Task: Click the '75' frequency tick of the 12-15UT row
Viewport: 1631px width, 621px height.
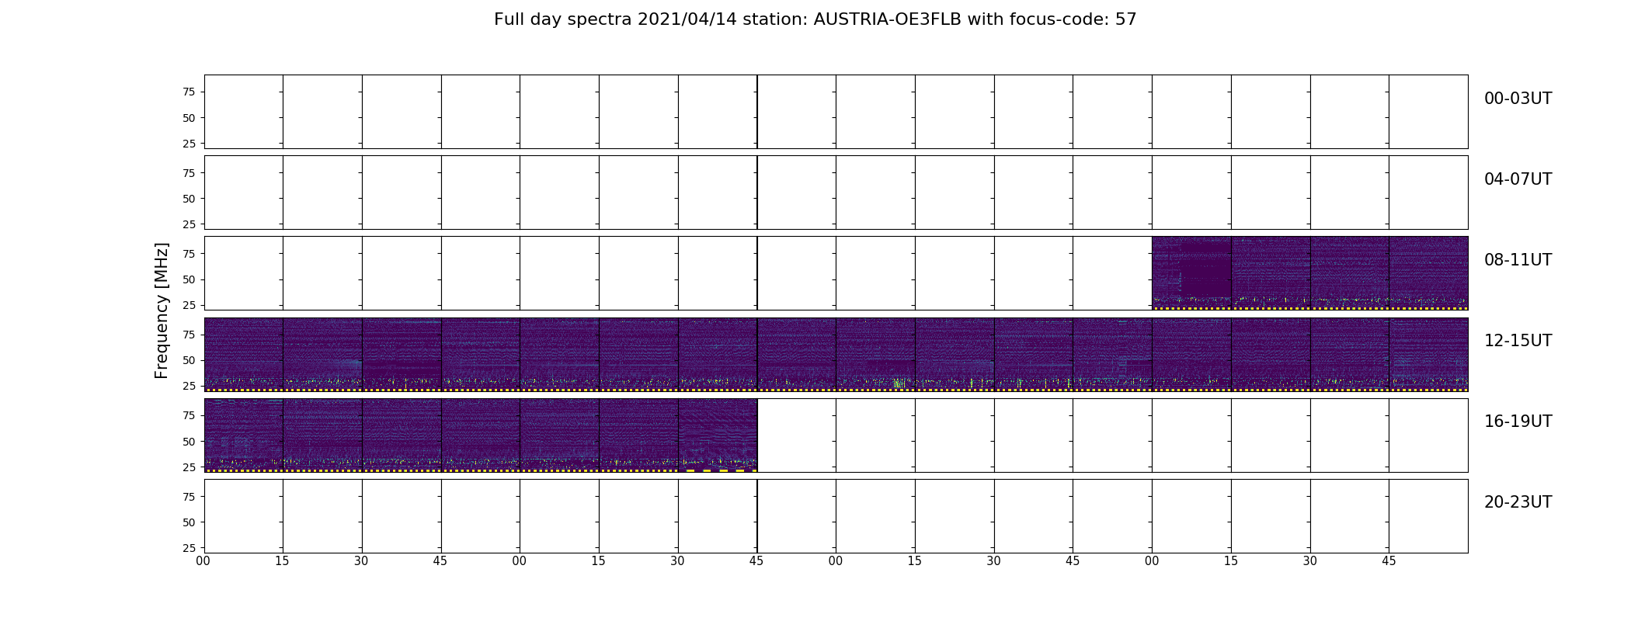Action: tap(188, 335)
